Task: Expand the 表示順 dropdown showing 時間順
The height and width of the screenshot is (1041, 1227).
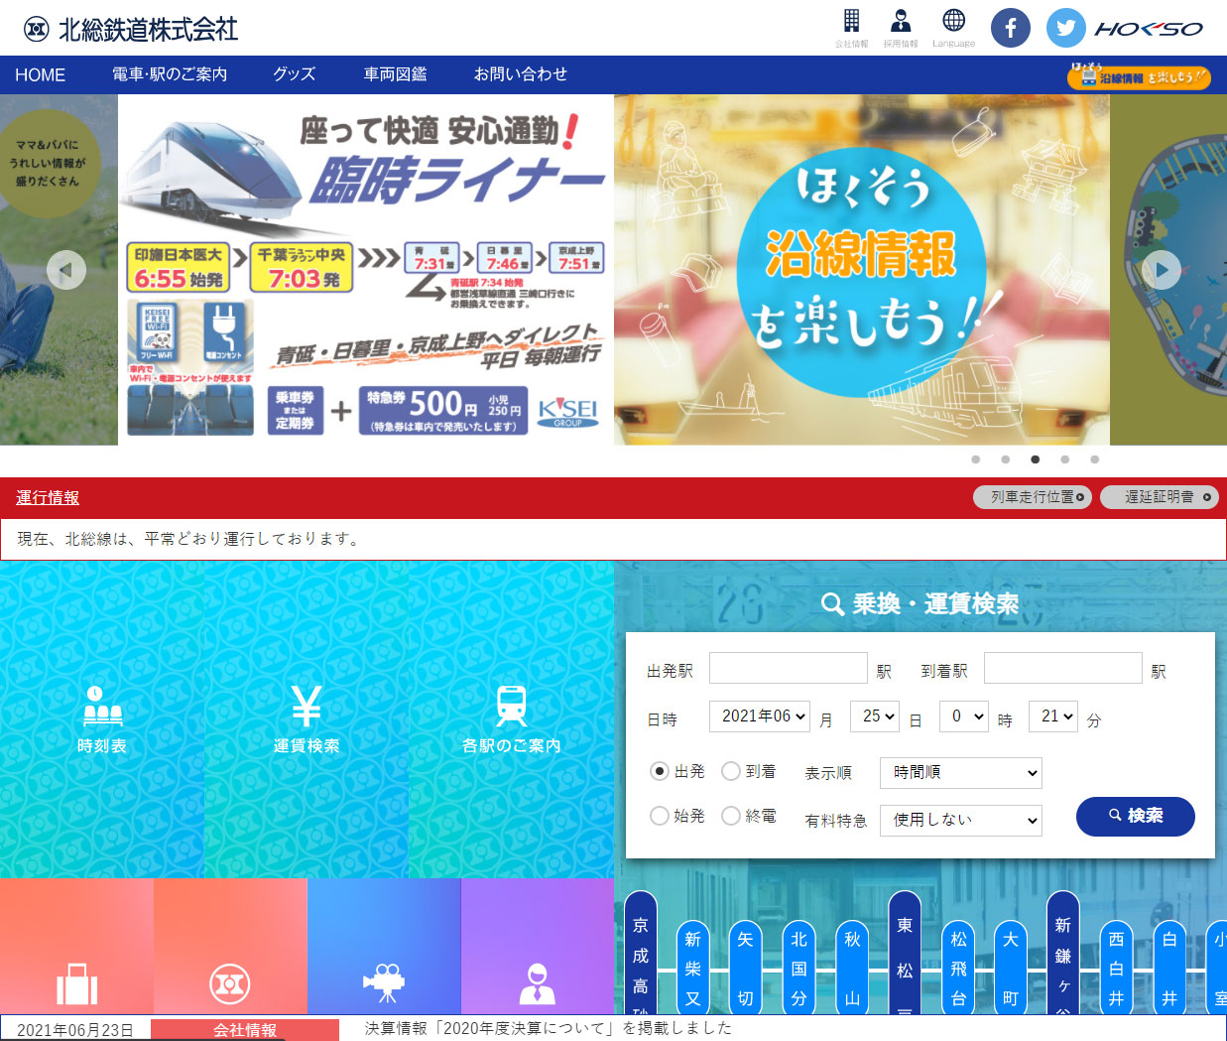Action: [x=961, y=773]
